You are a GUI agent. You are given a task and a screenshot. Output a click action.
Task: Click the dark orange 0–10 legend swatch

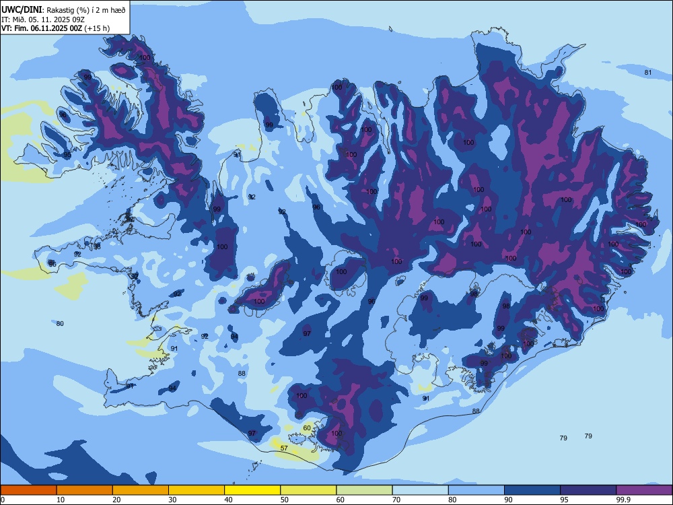pyautogui.click(x=28, y=490)
